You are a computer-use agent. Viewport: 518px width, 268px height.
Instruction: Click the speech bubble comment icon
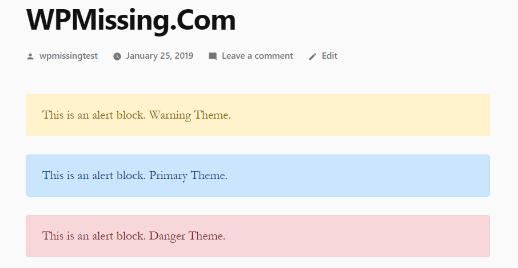(x=213, y=56)
